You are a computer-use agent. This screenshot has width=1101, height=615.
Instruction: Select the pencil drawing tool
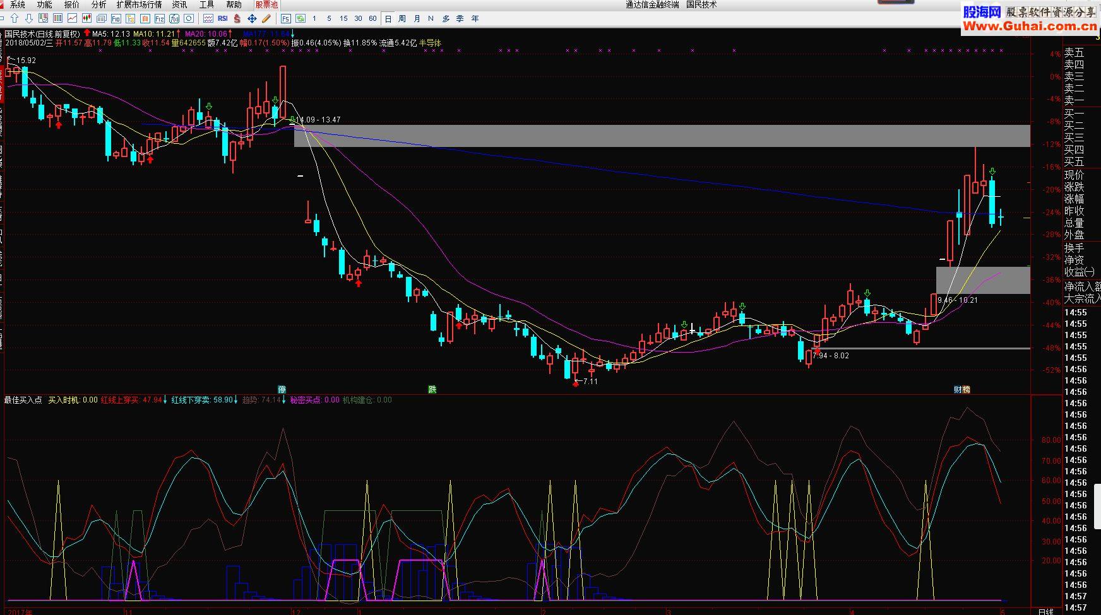(x=266, y=18)
